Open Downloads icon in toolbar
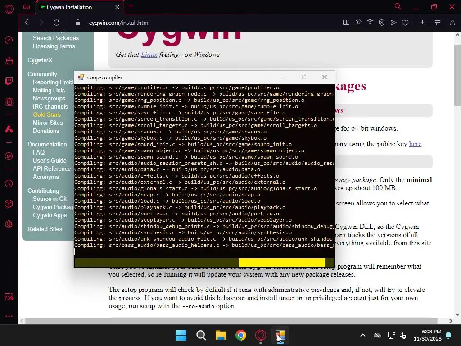 tap(422, 23)
